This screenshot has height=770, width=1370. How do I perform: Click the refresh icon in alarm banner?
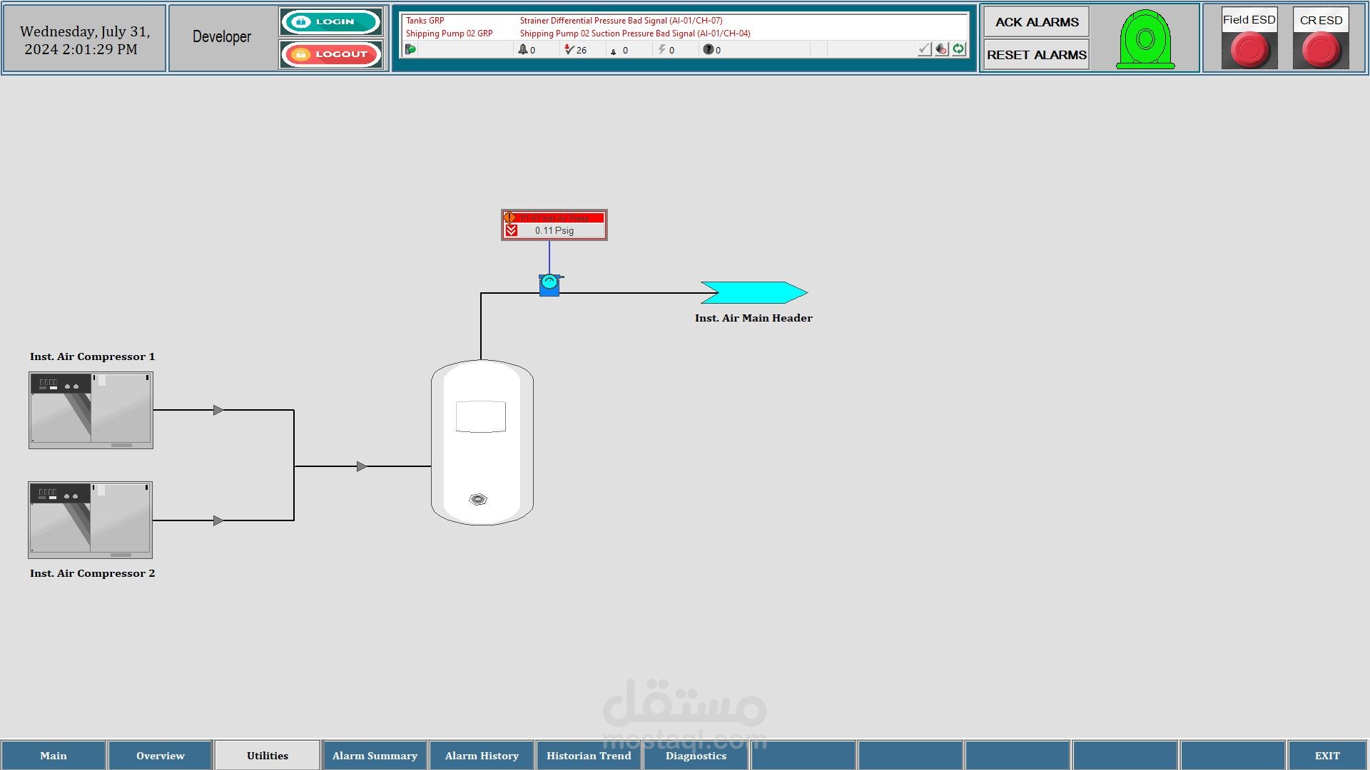point(958,49)
